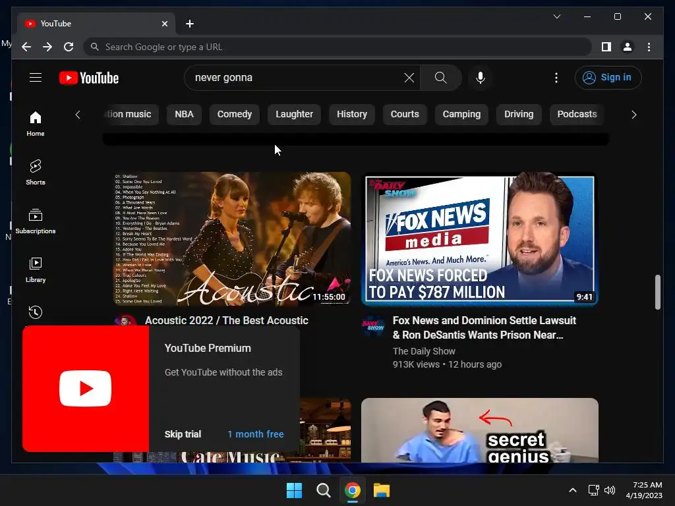The height and width of the screenshot is (506, 675).
Task: Toggle Chrome side panel icon
Action: click(606, 47)
